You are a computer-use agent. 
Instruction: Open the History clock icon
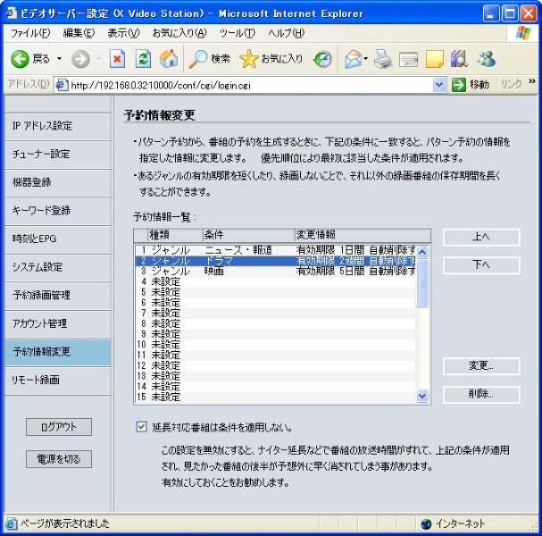(x=322, y=59)
